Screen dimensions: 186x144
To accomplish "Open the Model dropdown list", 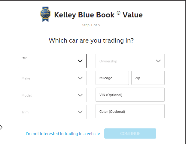I will [x=52, y=95].
